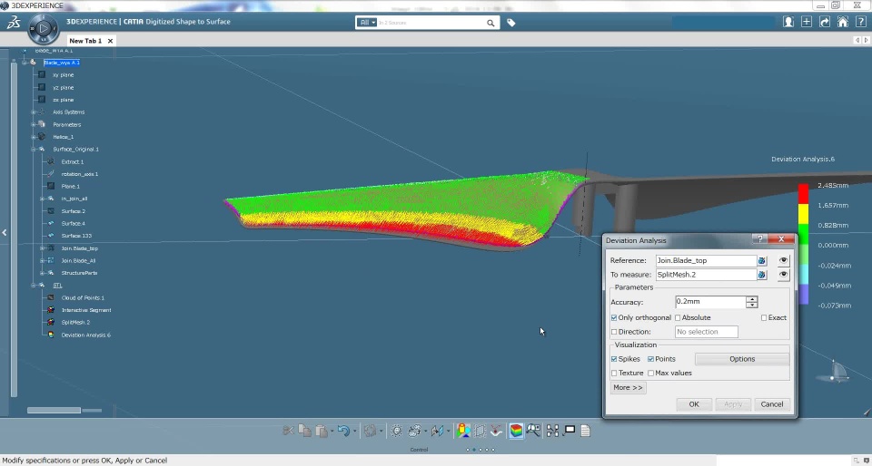Click the plus add-content icon
The width and height of the screenshot is (872, 466).
[x=807, y=22]
